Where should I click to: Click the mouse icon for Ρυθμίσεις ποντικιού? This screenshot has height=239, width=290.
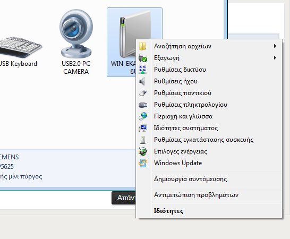(142, 93)
